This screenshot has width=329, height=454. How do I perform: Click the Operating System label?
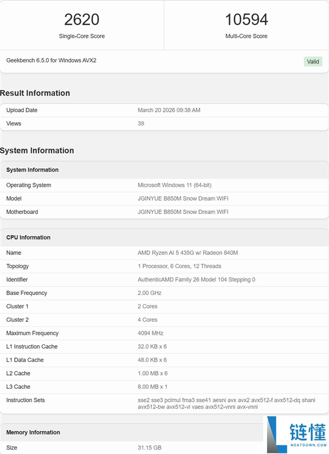click(29, 185)
